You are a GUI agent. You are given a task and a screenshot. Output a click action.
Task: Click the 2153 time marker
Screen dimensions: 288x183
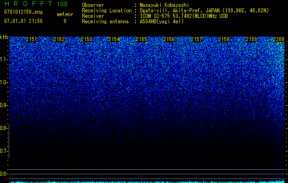click(87, 39)
